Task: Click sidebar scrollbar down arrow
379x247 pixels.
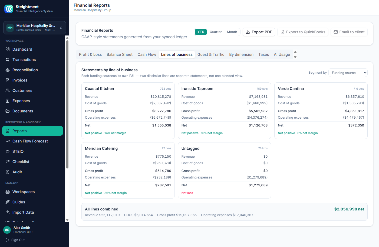Action: [67, 220]
